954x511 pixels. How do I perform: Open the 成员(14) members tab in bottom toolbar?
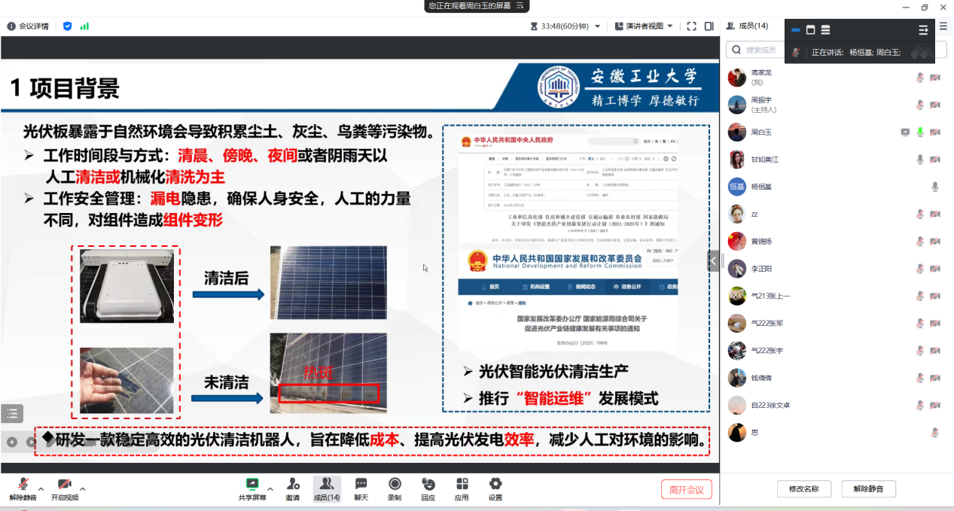[x=326, y=488]
